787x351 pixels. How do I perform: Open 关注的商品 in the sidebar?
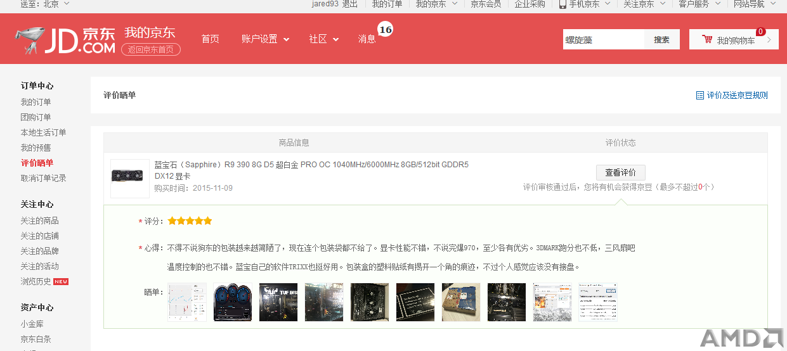pyautogui.click(x=40, y=220)
